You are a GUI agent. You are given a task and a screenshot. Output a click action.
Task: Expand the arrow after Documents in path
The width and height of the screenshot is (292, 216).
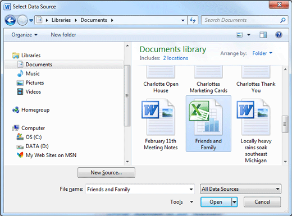pyautogui.click(x=112, y=20)
